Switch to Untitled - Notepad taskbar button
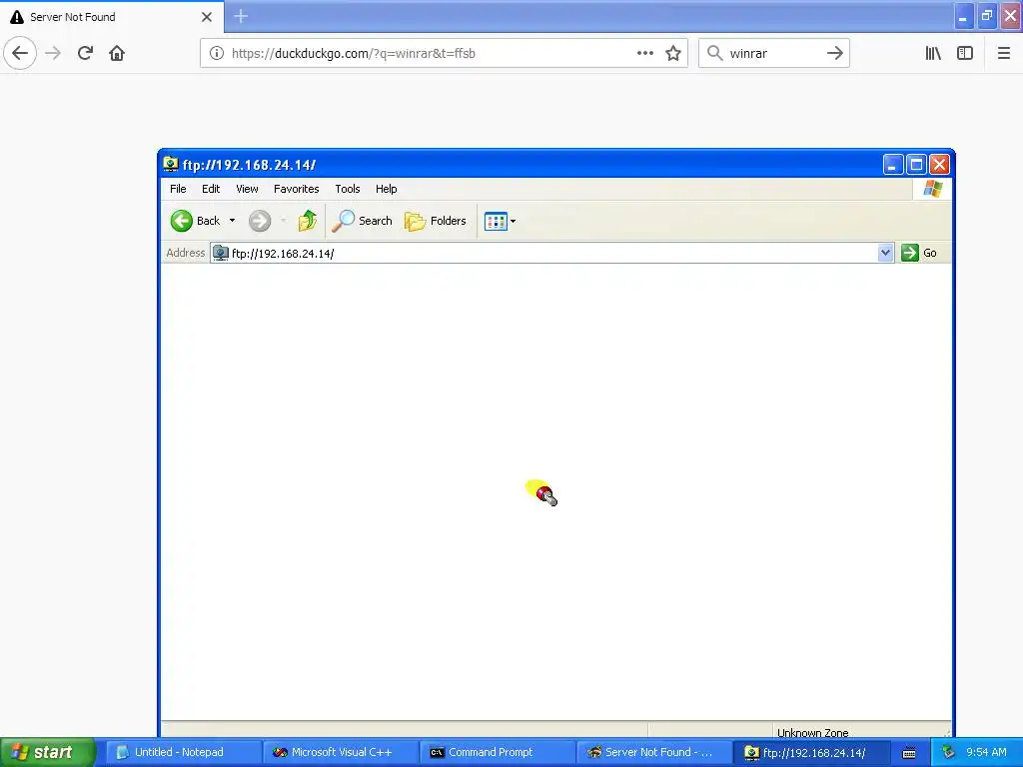Screen dimensions: 1023x767 point(182,752)
